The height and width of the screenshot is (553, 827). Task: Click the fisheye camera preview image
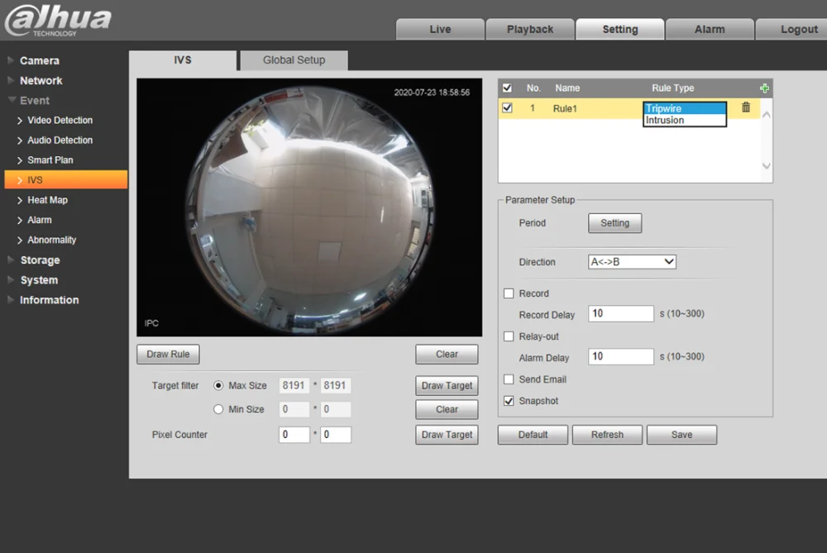[x=308, y=207]
